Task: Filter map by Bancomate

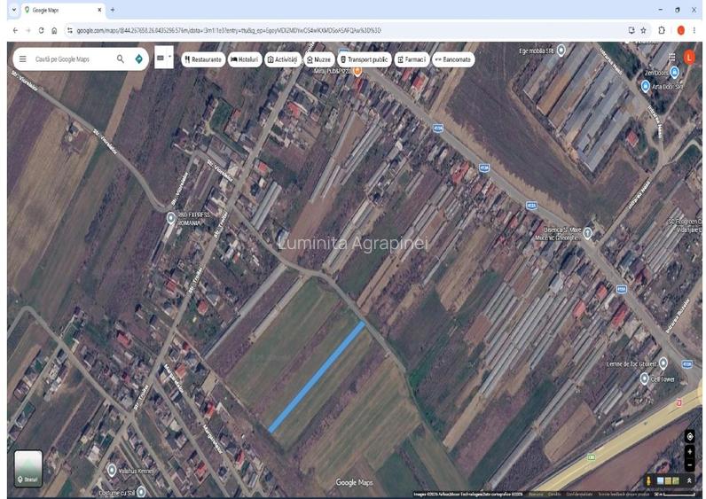Action: coord(453,59)
